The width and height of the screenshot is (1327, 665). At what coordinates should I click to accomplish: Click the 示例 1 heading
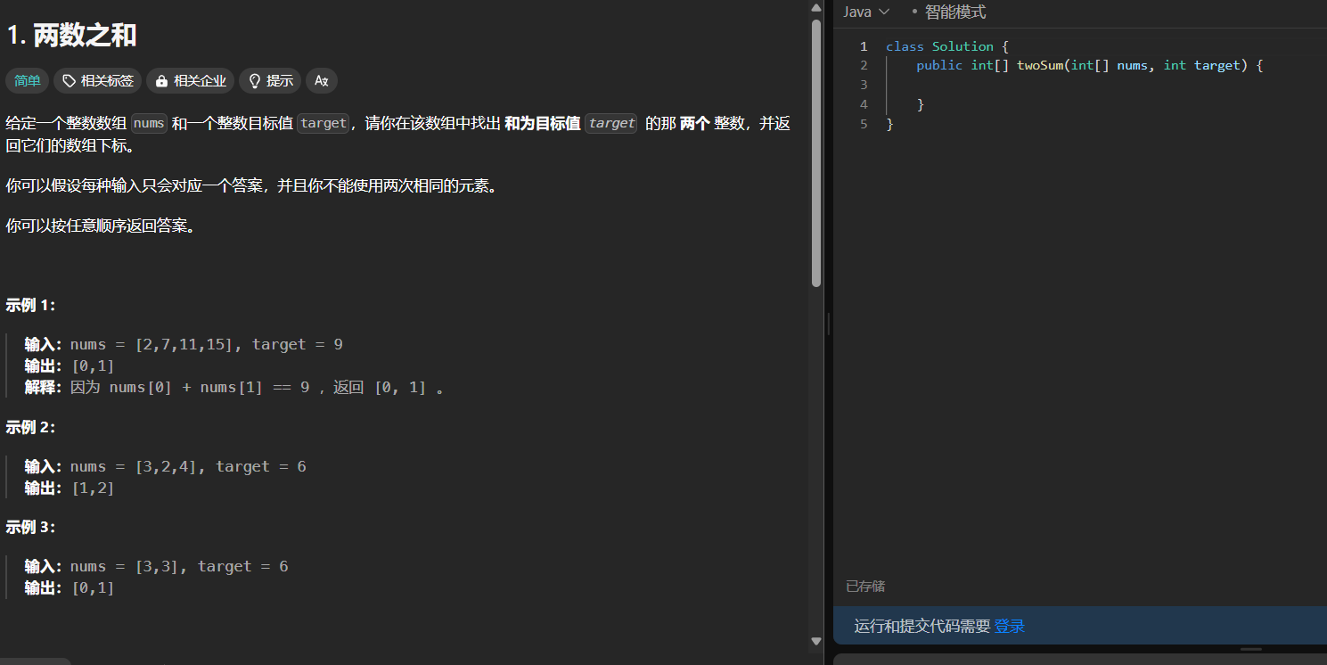point(31,305)
